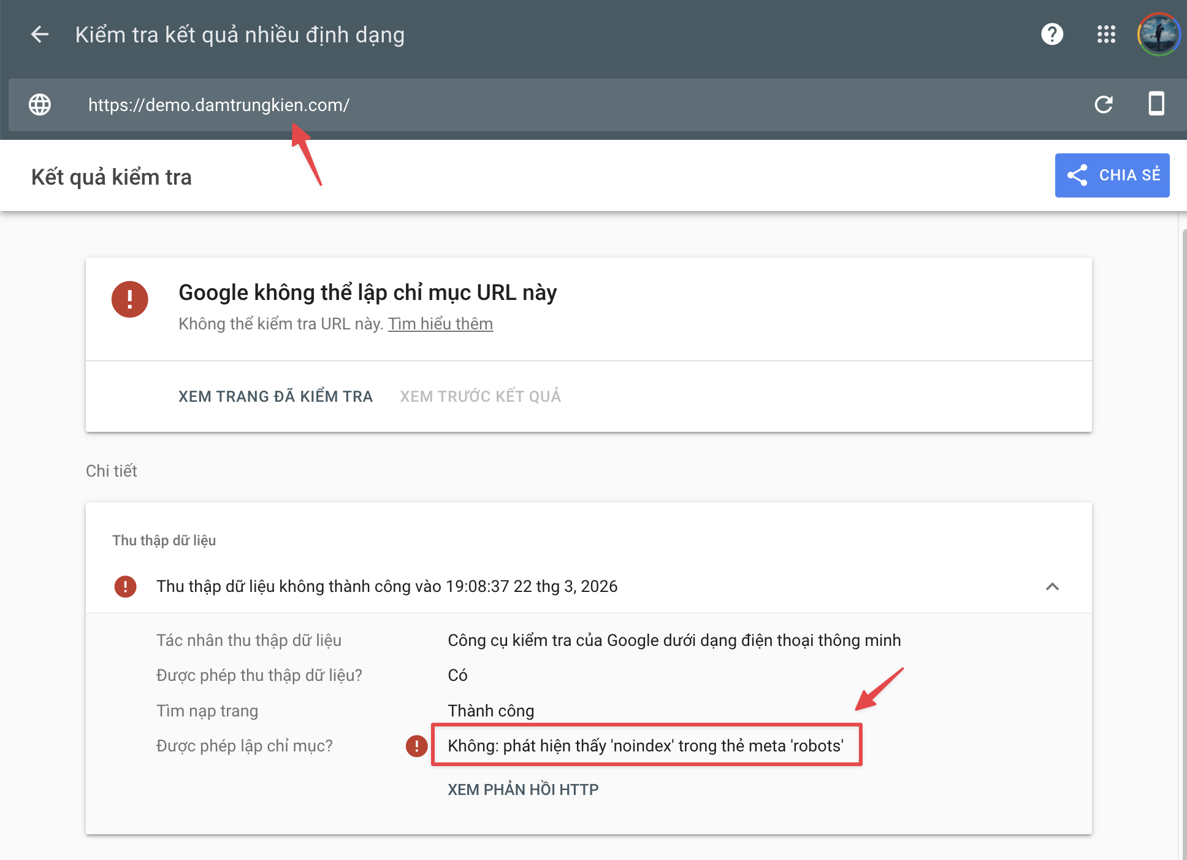This screenshot has height=860, width=1187.
Task: Click the 'Chi tiết' section label
Action: 111,470
